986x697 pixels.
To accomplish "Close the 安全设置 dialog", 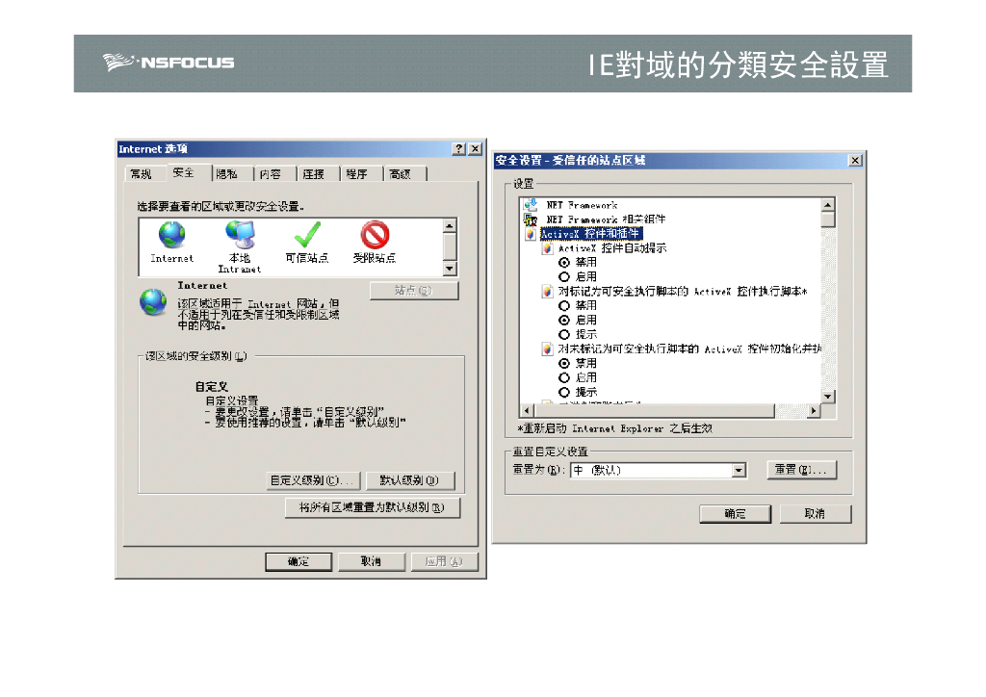I will click(855, 160).
